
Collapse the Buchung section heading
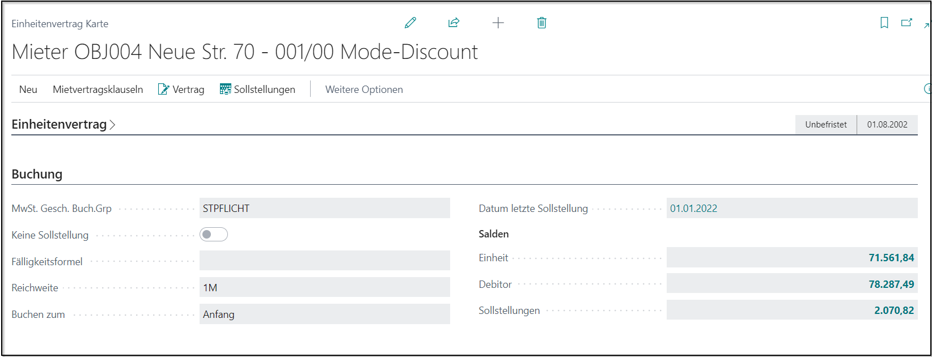tap(37, 174)
